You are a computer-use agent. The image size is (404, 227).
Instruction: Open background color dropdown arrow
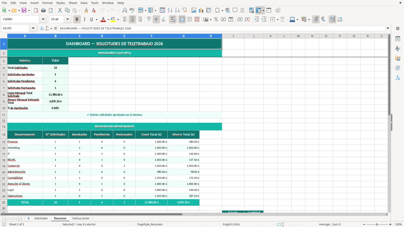tap(118, 20)
